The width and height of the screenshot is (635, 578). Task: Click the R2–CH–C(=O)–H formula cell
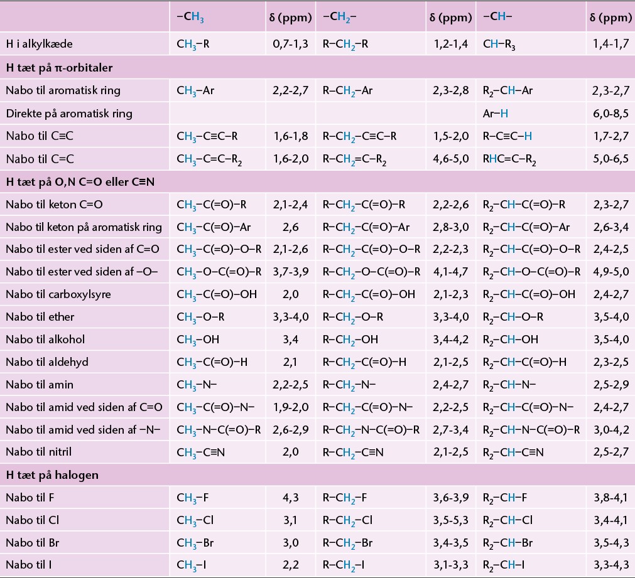click(x=524, y=362)
